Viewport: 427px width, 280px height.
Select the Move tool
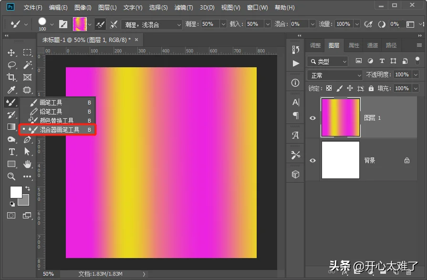tap(11, 52)
